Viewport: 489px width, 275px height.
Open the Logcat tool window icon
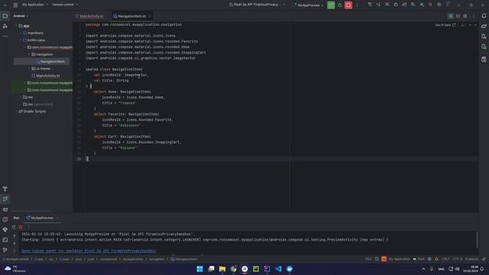click(5, 209)
